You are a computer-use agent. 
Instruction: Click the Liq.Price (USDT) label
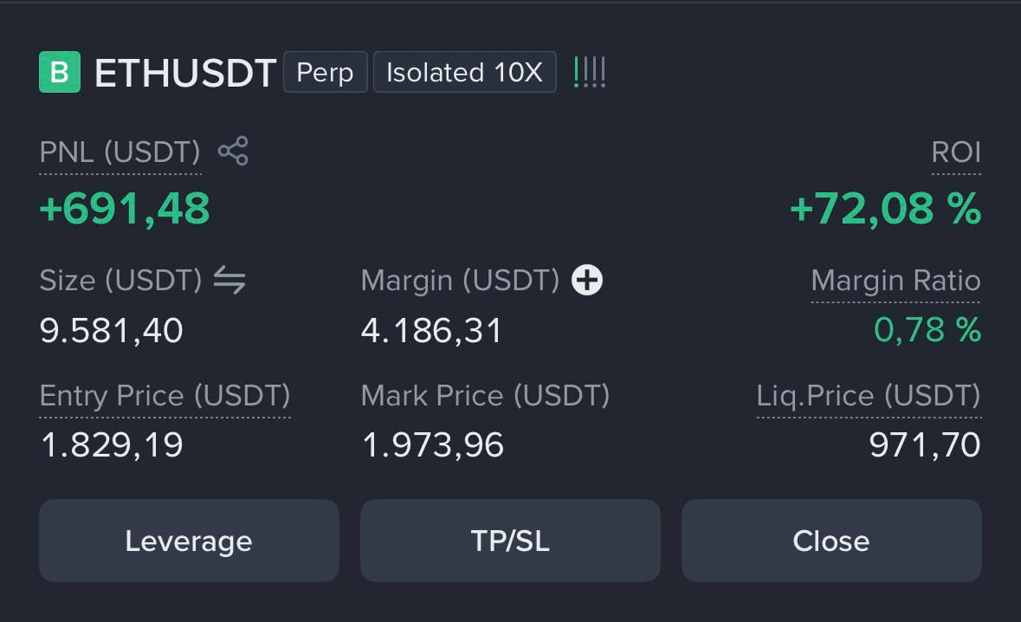pos(869,395)
